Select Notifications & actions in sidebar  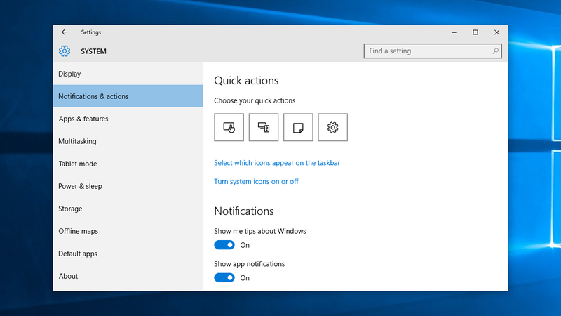pyautogui.click(x=128, y=96)
